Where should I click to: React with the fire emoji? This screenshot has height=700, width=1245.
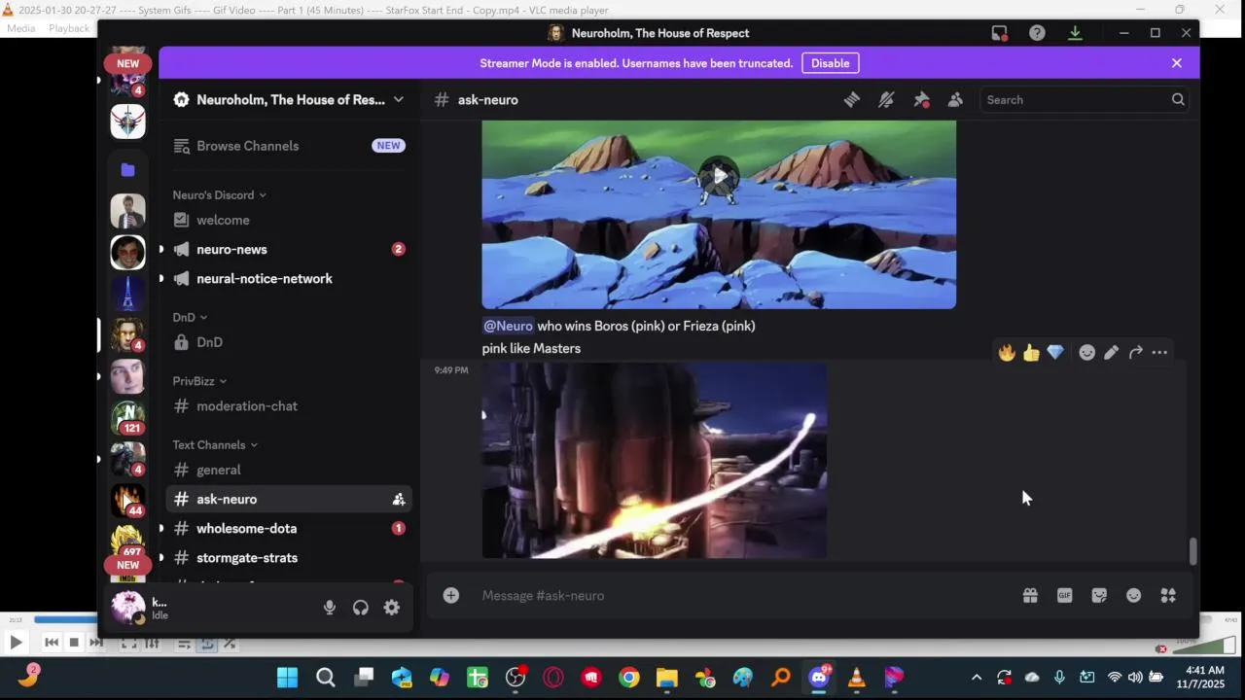pos(1007,353)
